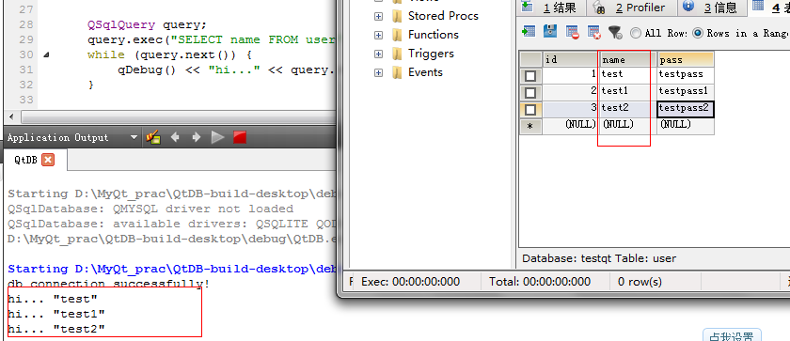Select name cell test2
790x341 pixels.
pyautogui.click(x=628, y=109)
